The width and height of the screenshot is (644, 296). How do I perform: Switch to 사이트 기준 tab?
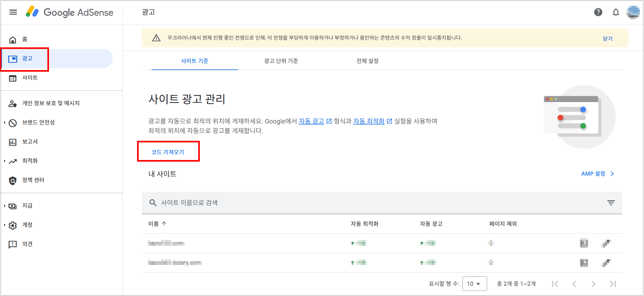pyautogui.click(x=195, y=61)
